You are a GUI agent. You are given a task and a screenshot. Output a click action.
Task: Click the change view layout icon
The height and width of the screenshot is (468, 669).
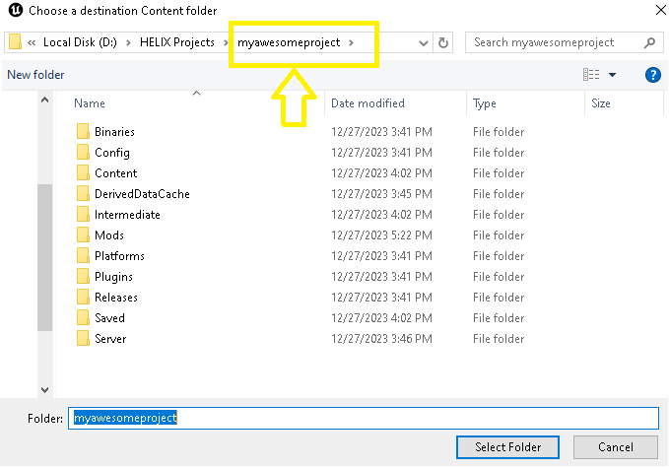tap(591, 75)
